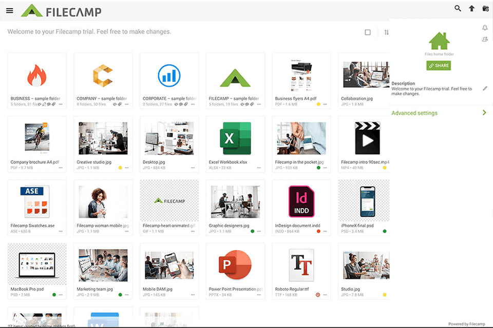Open the BUSINESS sample folder flame thumbnail
The image size is (493, 328).
37,76
